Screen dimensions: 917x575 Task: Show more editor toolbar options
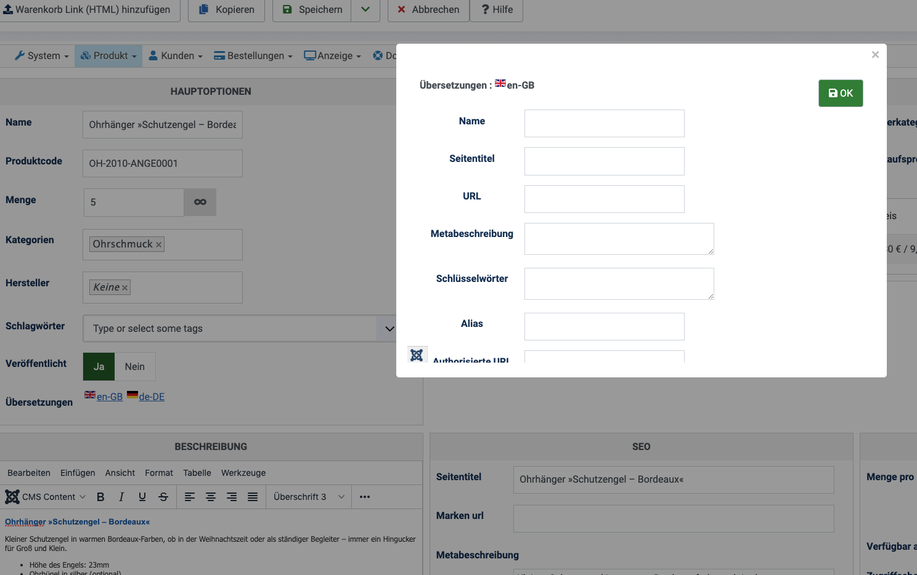pos(365,497)
